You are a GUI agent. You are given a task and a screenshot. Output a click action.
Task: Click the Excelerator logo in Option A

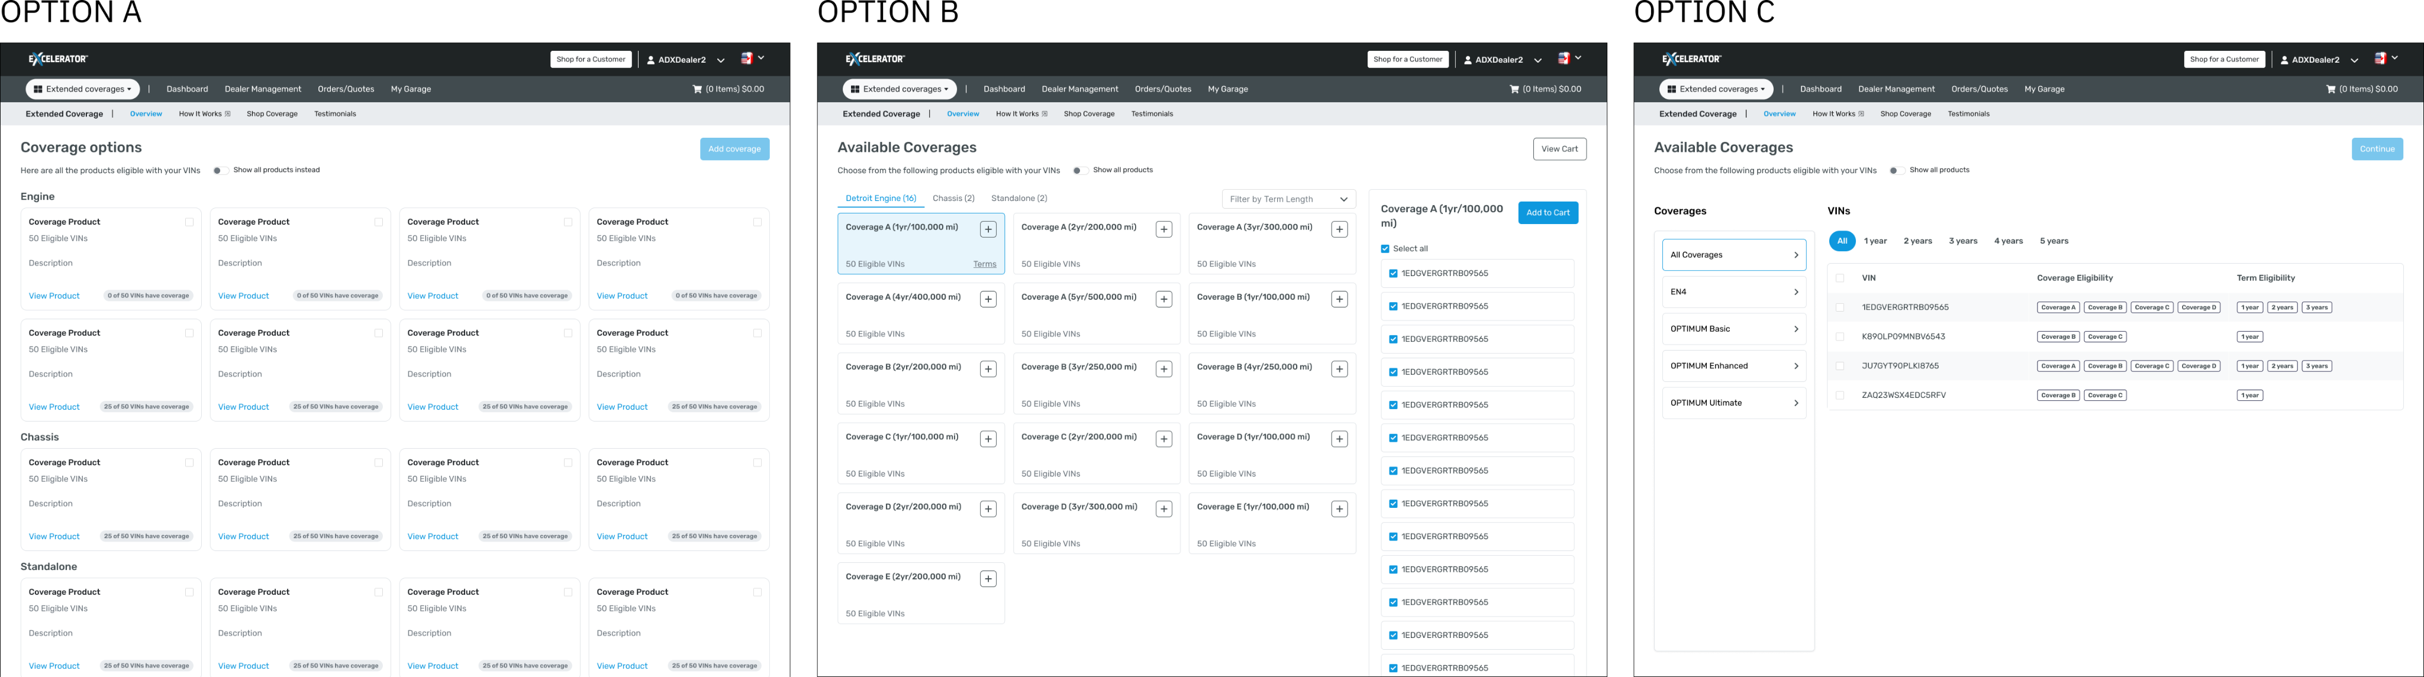pos(59,59)
